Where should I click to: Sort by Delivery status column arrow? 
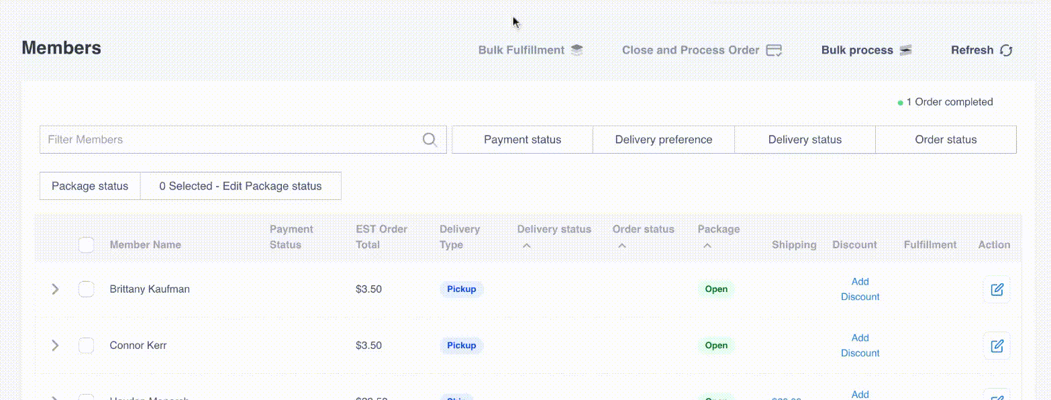(x=527, y=246)
